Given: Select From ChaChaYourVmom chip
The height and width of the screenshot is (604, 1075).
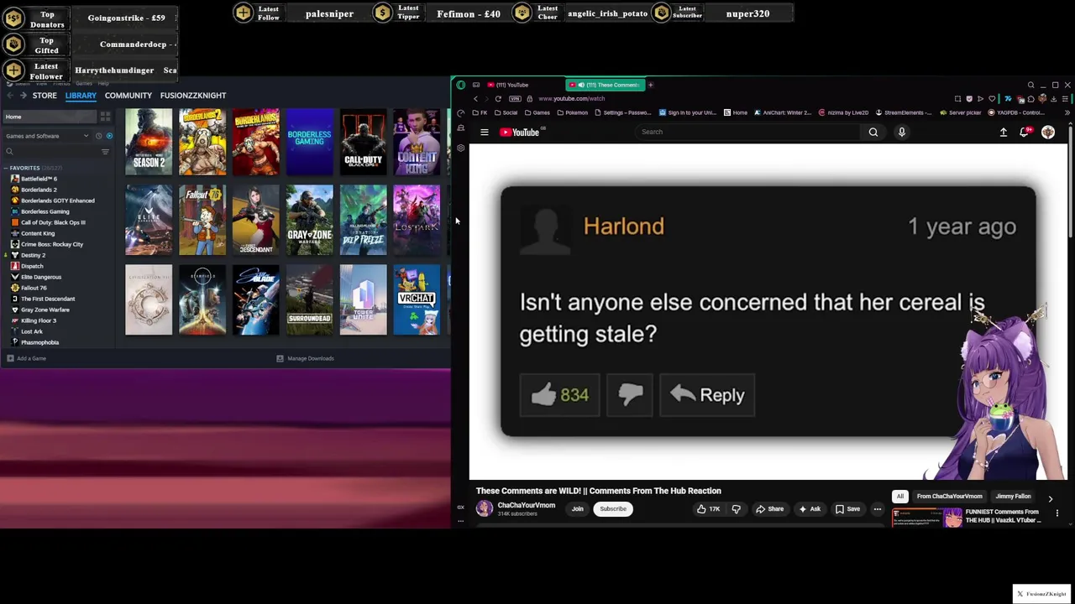Looking at the screenshot, I should click(x=949, y=497).
